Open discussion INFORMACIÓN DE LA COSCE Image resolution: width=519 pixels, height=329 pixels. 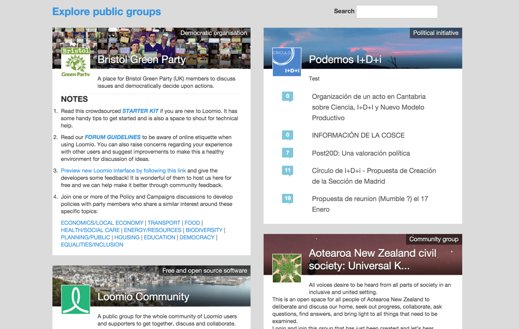click(358, 135)
